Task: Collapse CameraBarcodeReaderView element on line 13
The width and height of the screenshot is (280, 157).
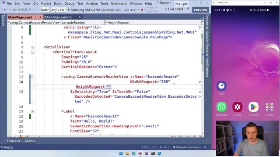Action: [33, 77]
